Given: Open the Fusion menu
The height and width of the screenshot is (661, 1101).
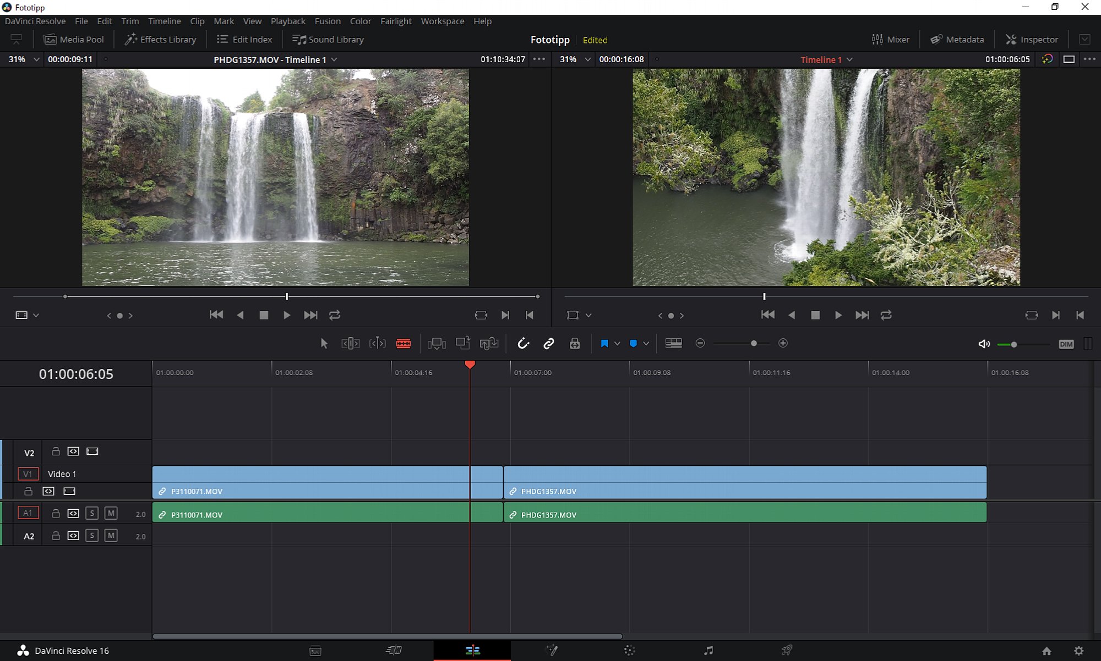Looking at the screenshot, I should pyautogui.click(x=328, y=21).
